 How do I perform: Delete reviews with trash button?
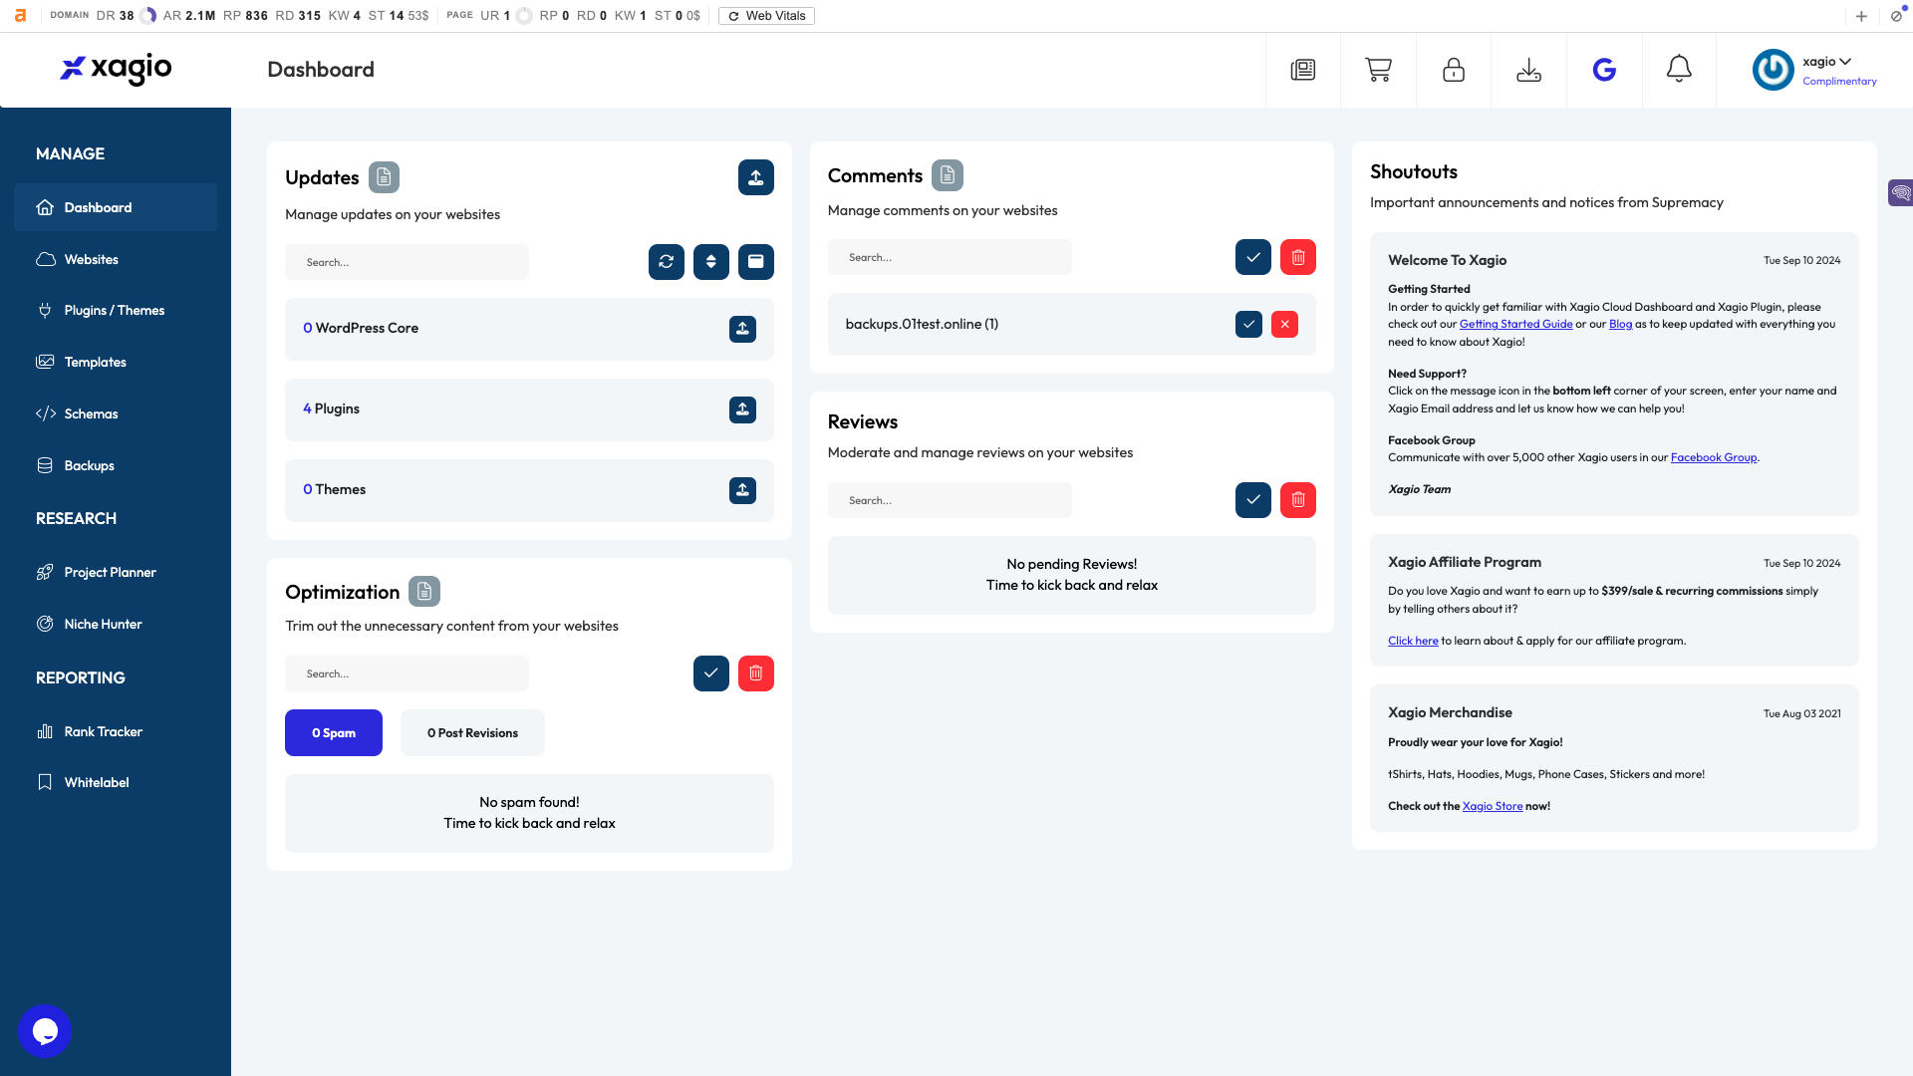coord(1298,500)
